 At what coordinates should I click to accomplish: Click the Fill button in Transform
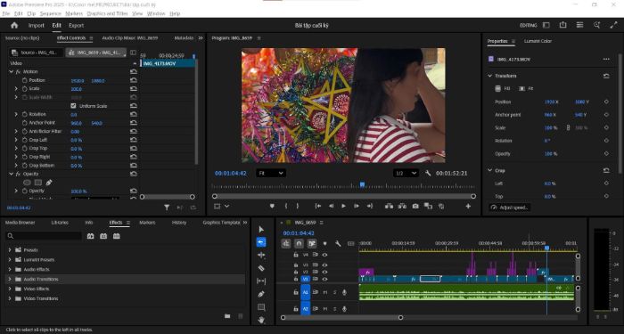click(x=503, y=89)
